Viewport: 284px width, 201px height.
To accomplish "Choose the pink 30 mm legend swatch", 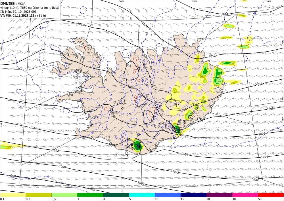I will (245, 195).
